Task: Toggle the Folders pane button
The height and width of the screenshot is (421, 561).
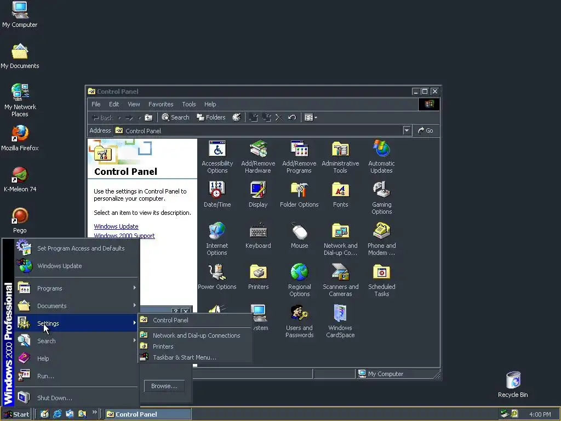Action: 211,117
